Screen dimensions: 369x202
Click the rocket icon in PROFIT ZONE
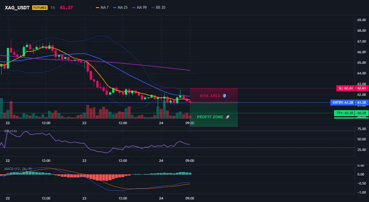coord(227,117)
